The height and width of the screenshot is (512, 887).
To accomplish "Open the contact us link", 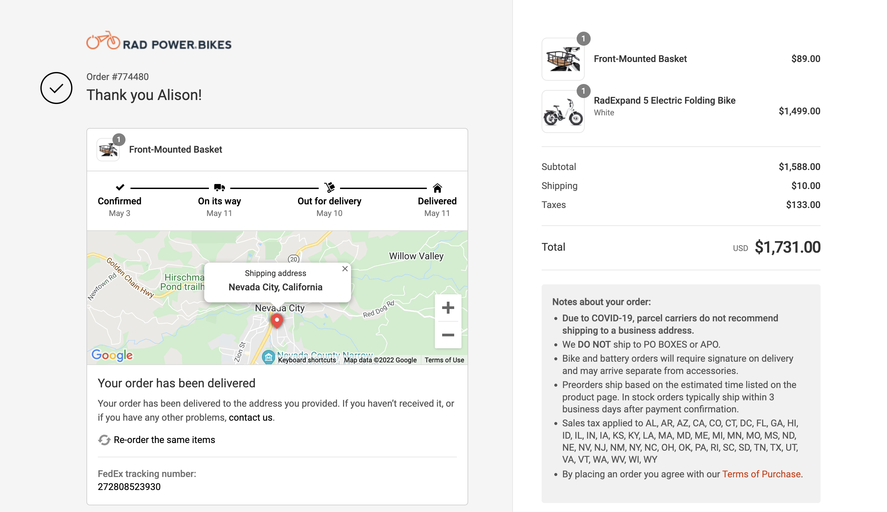I will [250, 417].
